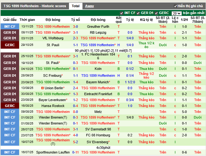Click the 0-6 half-time score for Sportfreunden Lauffen

pyautogui.click(x=184, y=152)
